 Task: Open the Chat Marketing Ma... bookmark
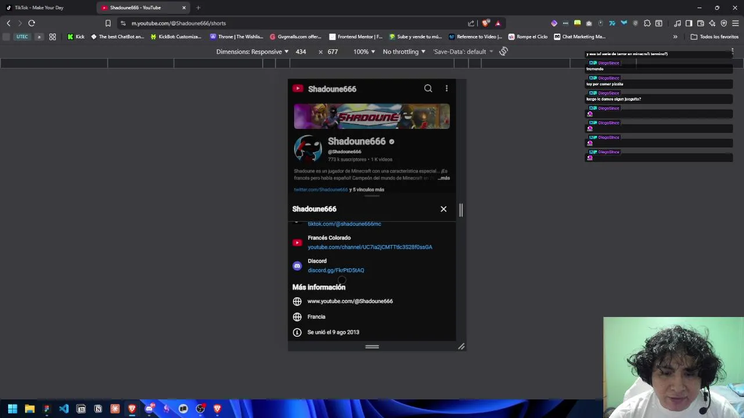[x=580, y=37]
